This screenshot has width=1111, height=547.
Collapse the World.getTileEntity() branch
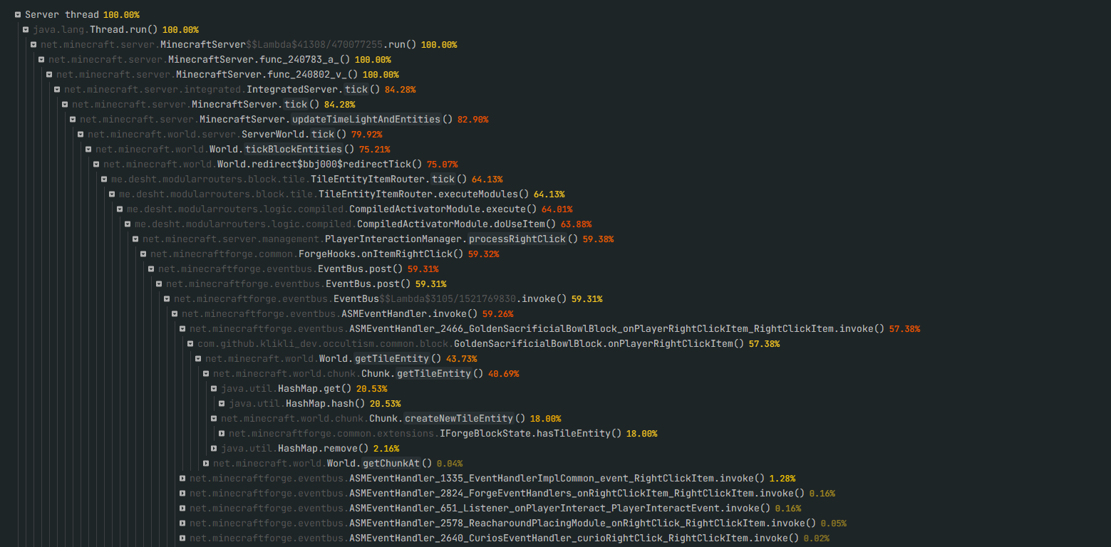pyautogui.click(x=198, y=358)
